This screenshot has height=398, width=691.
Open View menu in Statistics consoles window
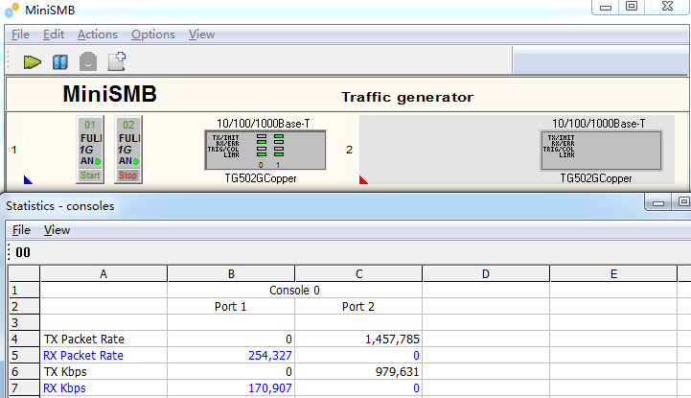coord(57,230)
